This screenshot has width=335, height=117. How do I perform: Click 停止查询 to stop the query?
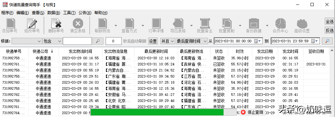pos(255,112)
